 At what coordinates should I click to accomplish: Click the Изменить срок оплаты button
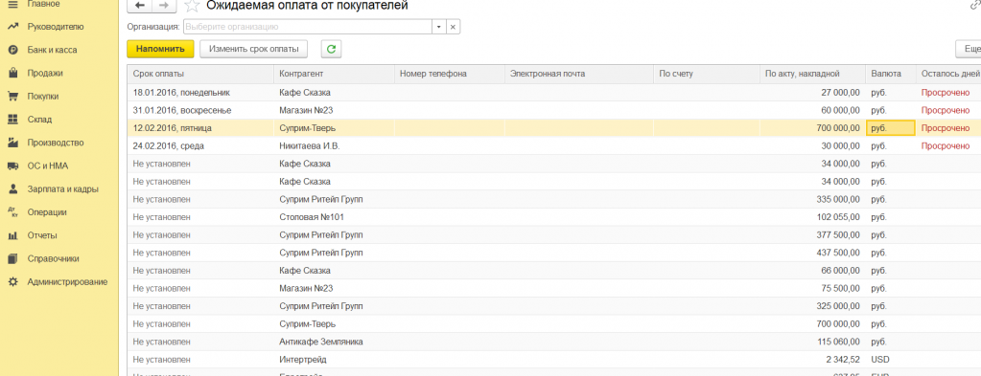254,49
